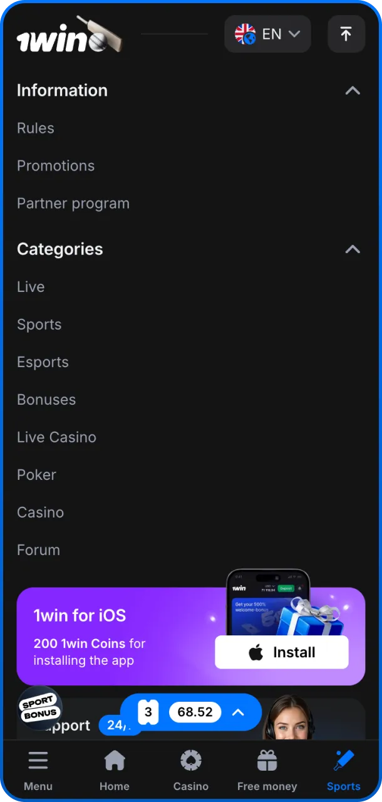Screen dimensions: 382x802
Task: Open the Poker category link
Action: 36,475
